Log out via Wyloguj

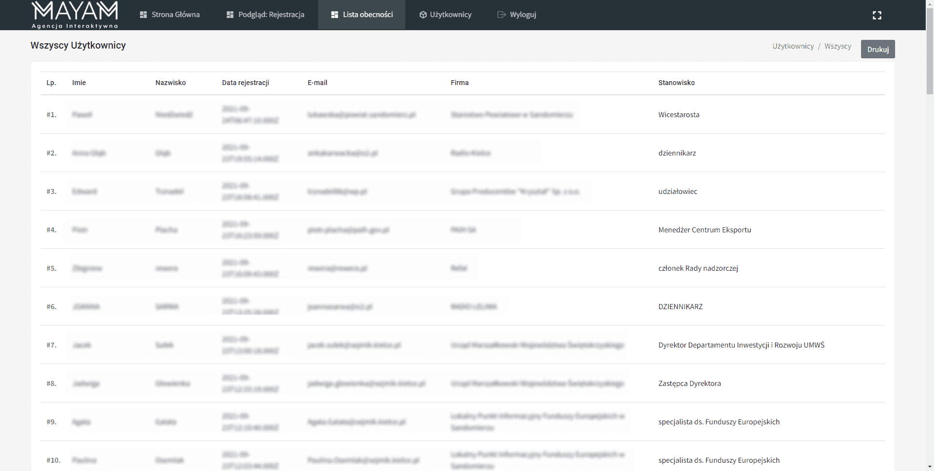point(522,15)
